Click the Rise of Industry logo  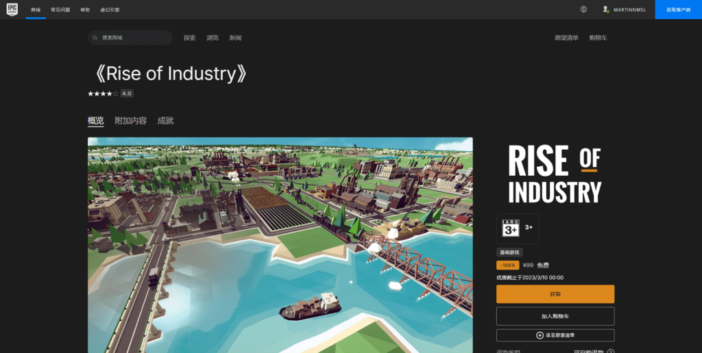(555, 174)
